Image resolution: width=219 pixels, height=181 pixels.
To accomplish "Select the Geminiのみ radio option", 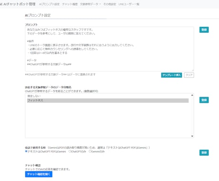I will [90, 151].
